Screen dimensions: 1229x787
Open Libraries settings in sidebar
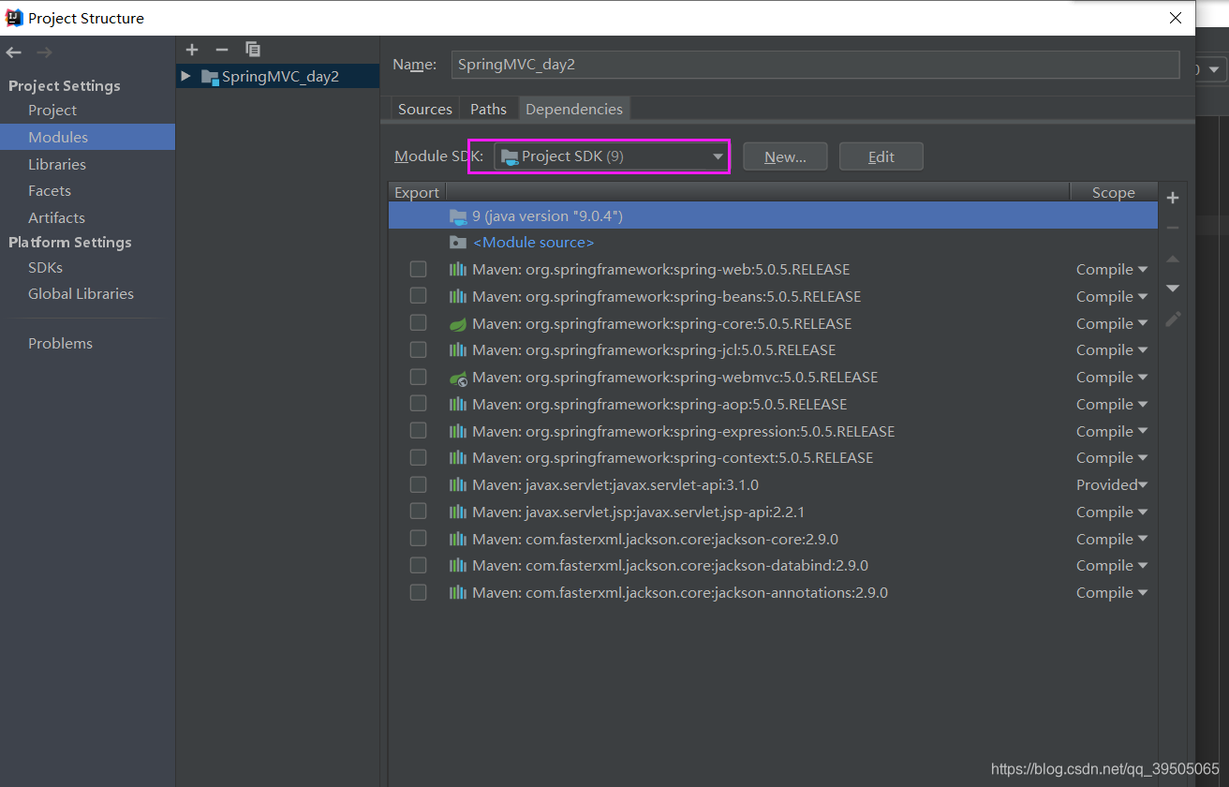pyautogui.click(x=57, y=165)
